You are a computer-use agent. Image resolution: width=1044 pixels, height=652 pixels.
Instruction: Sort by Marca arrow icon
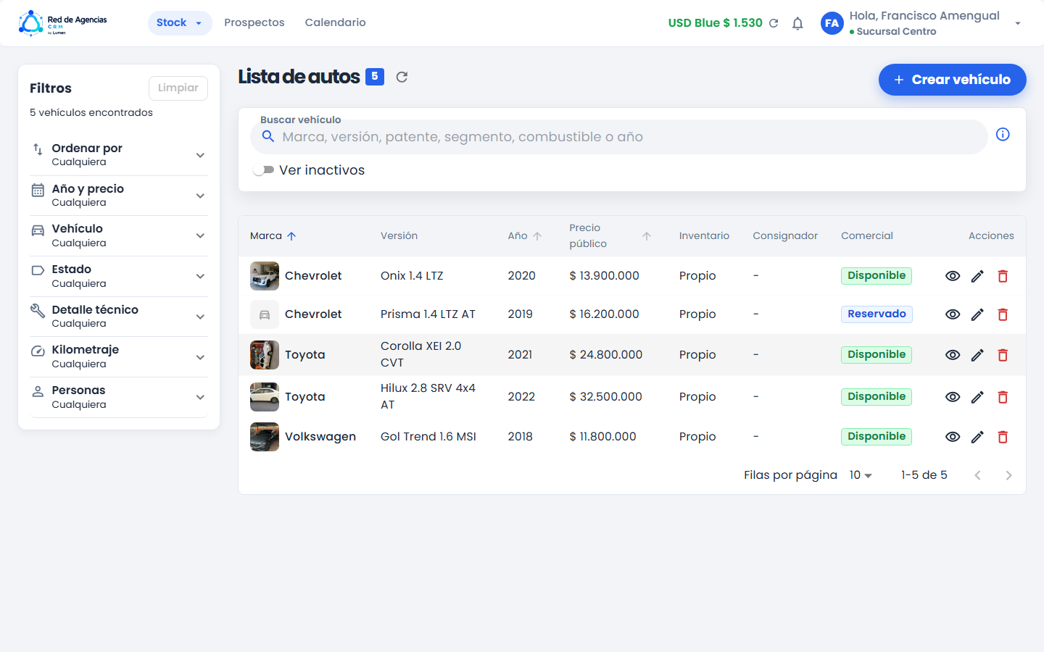click(291, 236)
